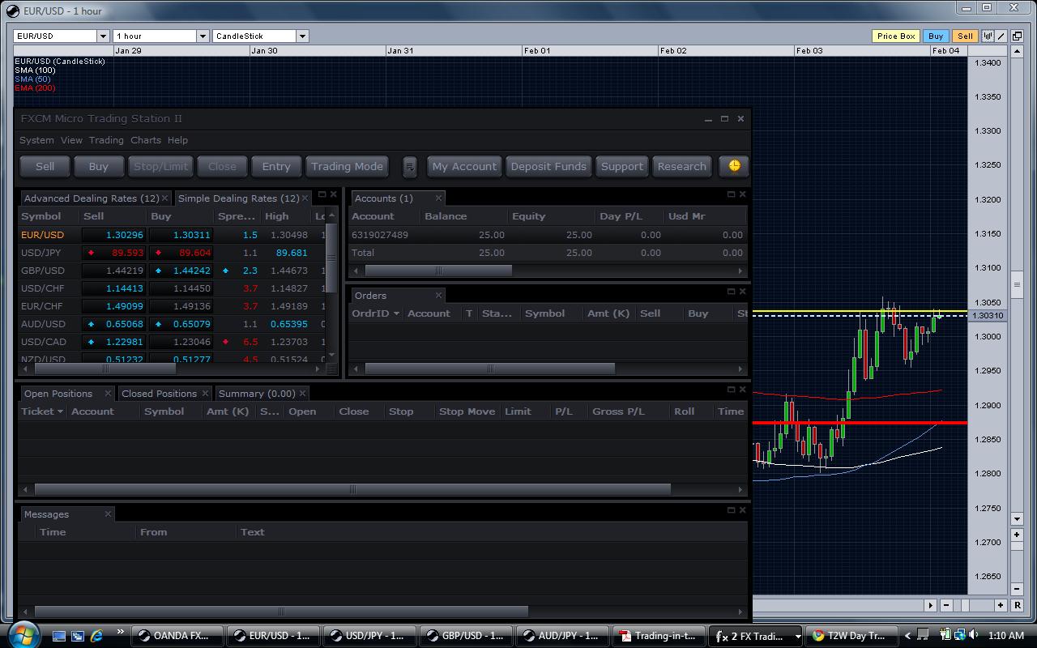This screenshot has height=648, width=1037.
Task: Click the R reset button on the chart
Action: [x=1018, y=605]
